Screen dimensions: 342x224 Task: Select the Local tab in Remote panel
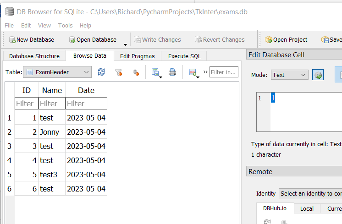point(307,208)
